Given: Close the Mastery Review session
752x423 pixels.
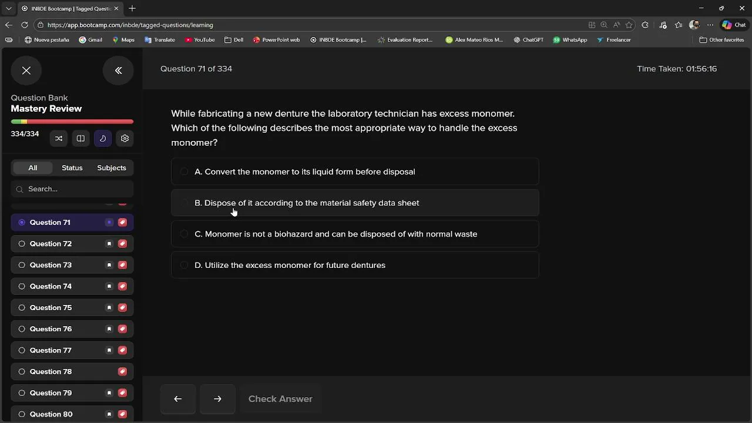Looking at the screenshot, I should [26, 70].
